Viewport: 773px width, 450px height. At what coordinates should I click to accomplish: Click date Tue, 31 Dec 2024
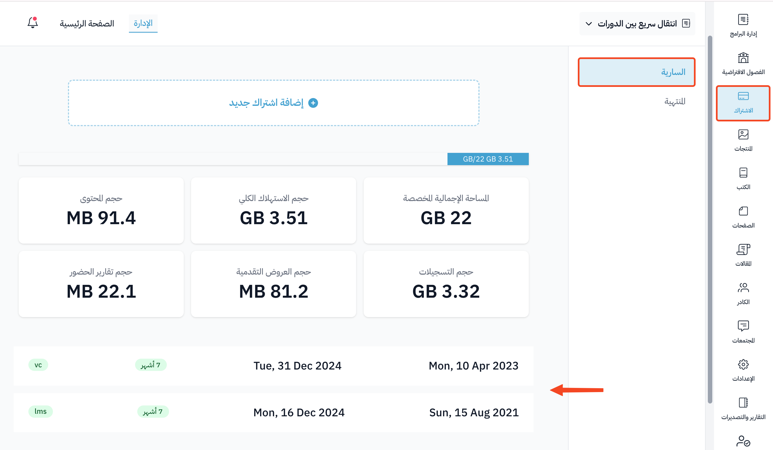point(297,366)
